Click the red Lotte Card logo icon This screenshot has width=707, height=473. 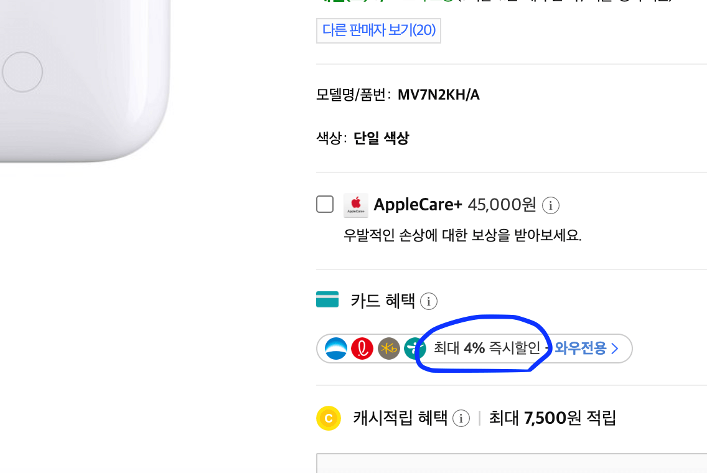click(x=362, y=349)
